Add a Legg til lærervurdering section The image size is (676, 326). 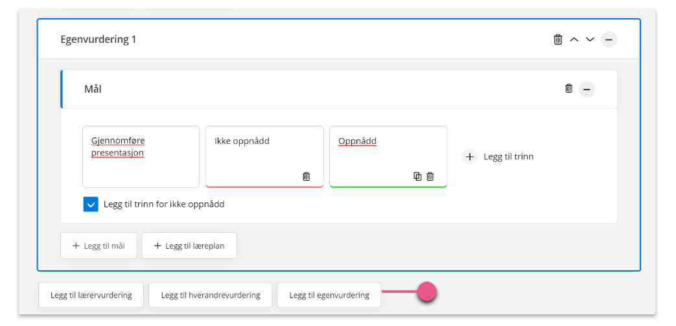pyautogui.click(x=91, y=296)
